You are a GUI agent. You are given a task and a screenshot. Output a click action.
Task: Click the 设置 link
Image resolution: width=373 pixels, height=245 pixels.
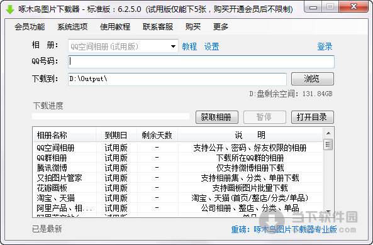[x=211, y=46]
